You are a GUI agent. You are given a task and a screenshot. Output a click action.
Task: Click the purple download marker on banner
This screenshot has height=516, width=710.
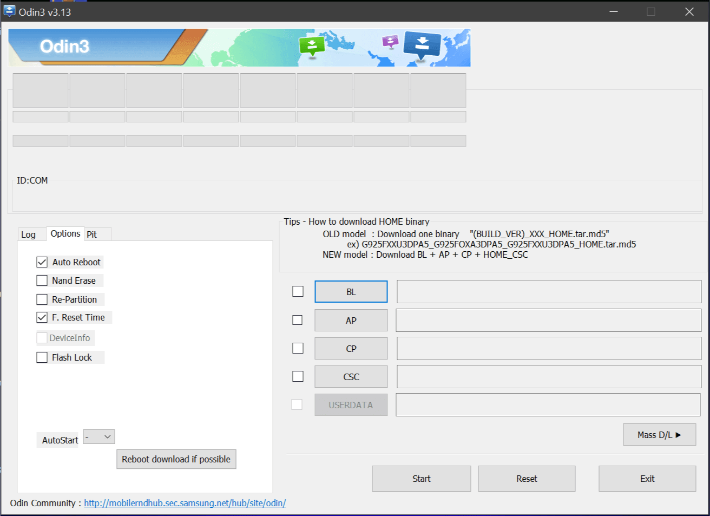click(x=390, y=42)
